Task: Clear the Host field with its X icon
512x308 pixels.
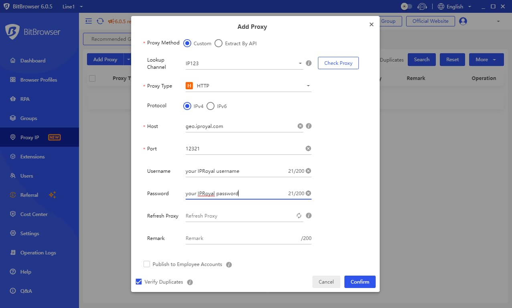Action: (x=300, y=126)
